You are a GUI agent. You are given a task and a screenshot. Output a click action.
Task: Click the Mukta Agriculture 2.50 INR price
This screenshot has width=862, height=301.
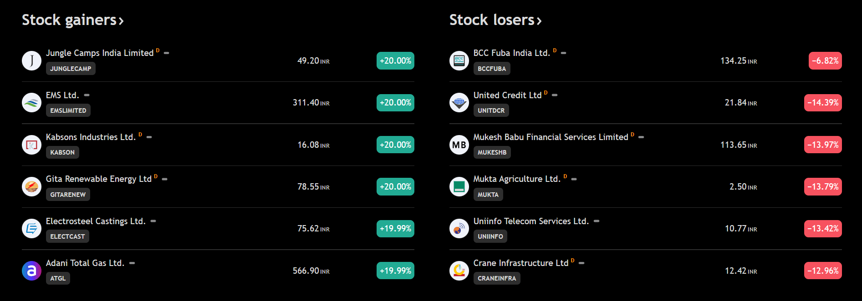pyautogui.click(x=743, y=187)
